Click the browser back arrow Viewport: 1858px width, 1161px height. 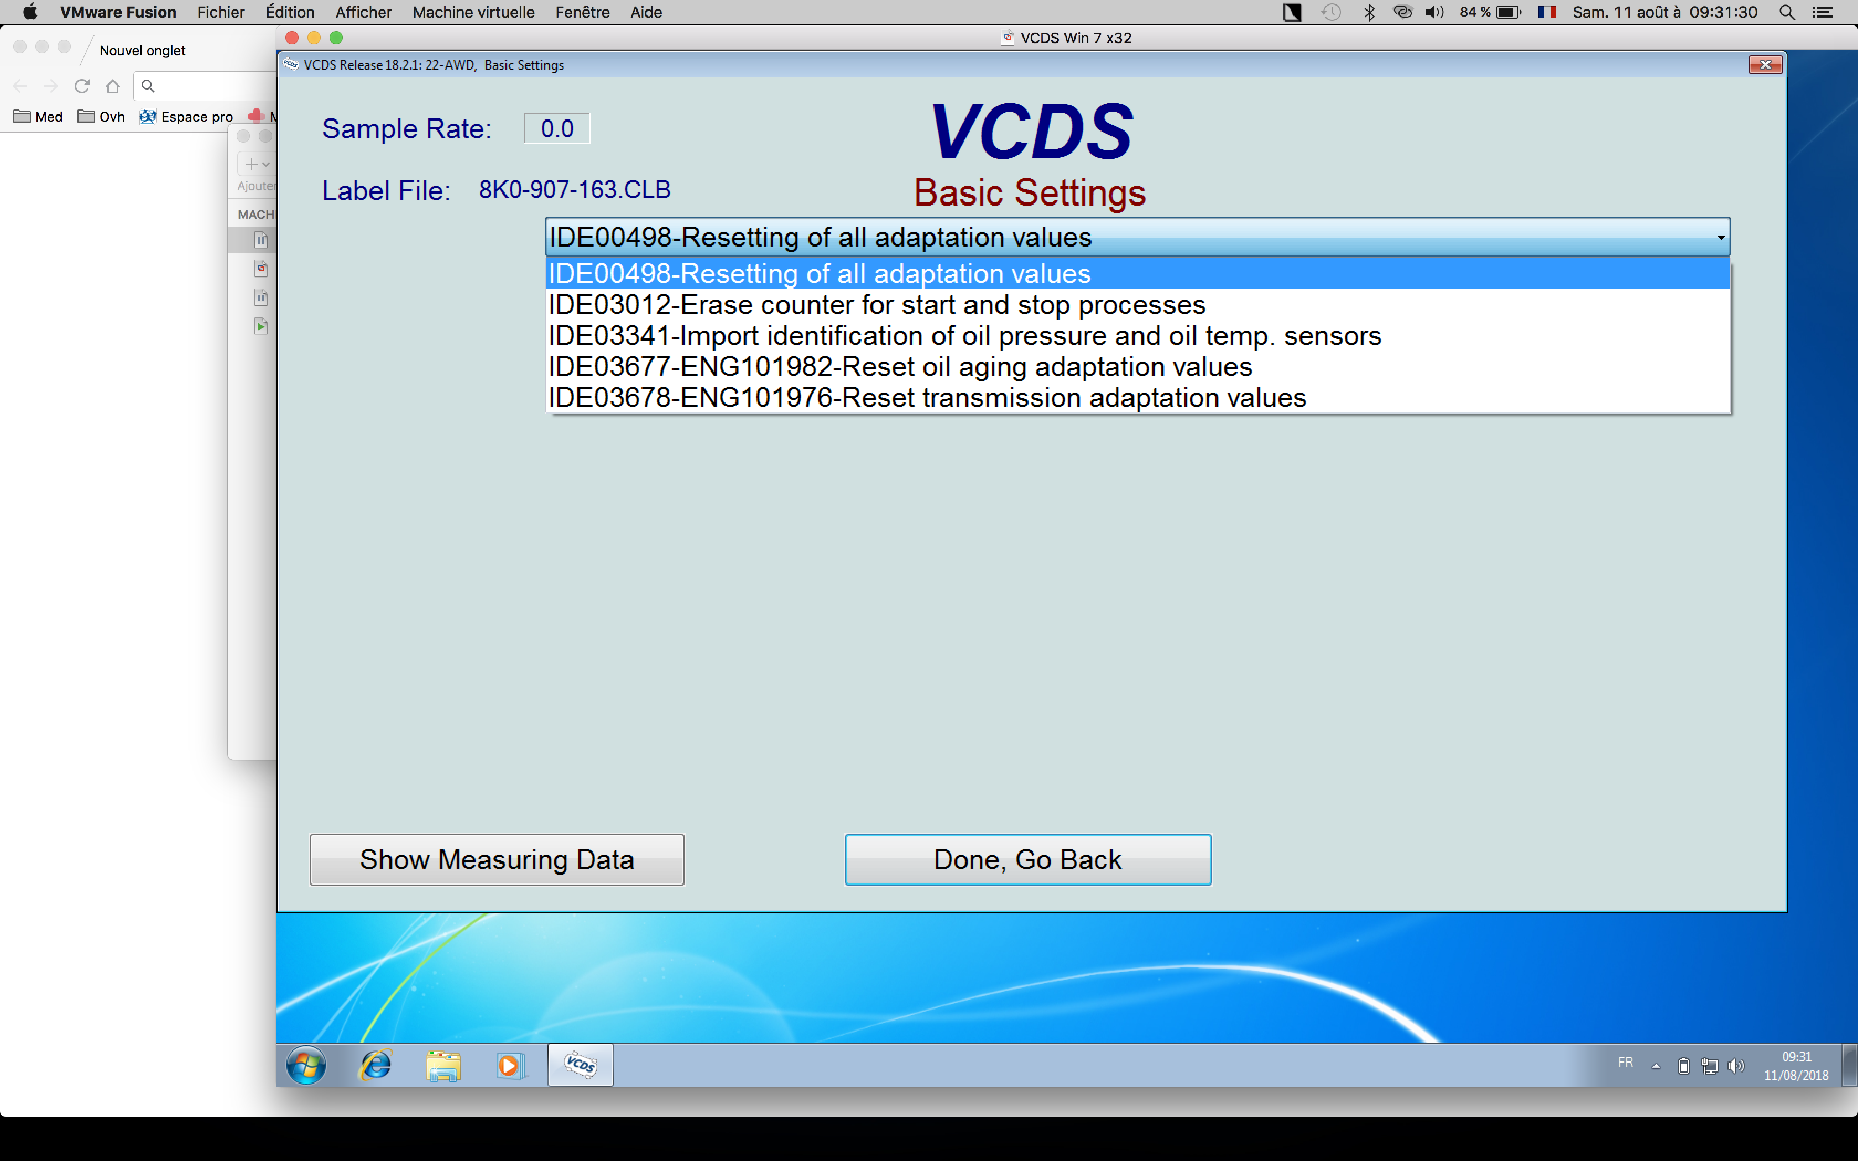pyautogui.click(x=20, y=86)
